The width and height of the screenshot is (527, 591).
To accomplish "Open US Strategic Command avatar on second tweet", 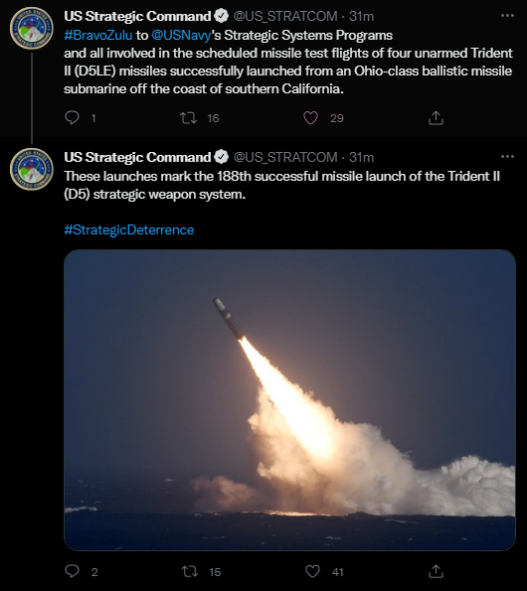I will tap(32, 169).
